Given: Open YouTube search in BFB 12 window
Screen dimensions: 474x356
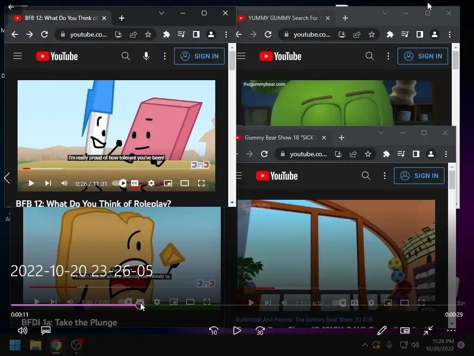Looking at the screenshot, I should click(x=126, y=56).
